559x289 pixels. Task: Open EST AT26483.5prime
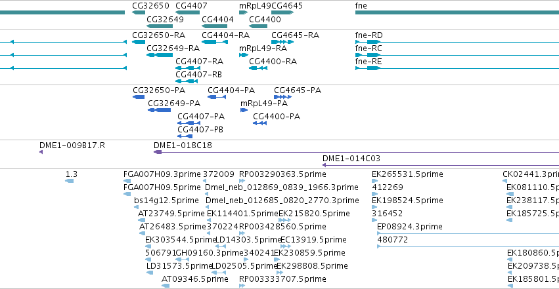tap(173, 227)
